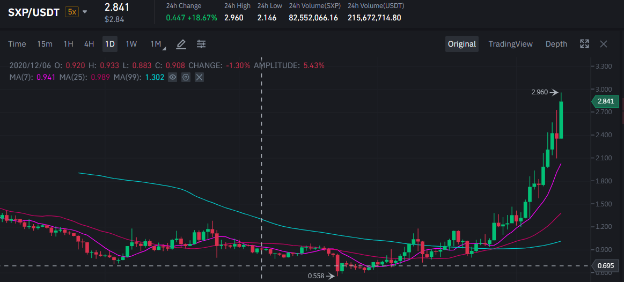624x282 pixels.
Task: Click the +18.67% 24h change value
Action: 201,18
